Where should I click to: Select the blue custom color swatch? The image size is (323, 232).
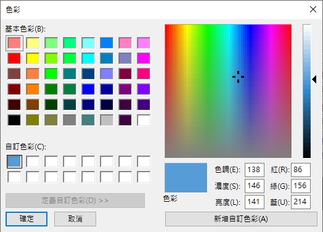coord(14,162)
